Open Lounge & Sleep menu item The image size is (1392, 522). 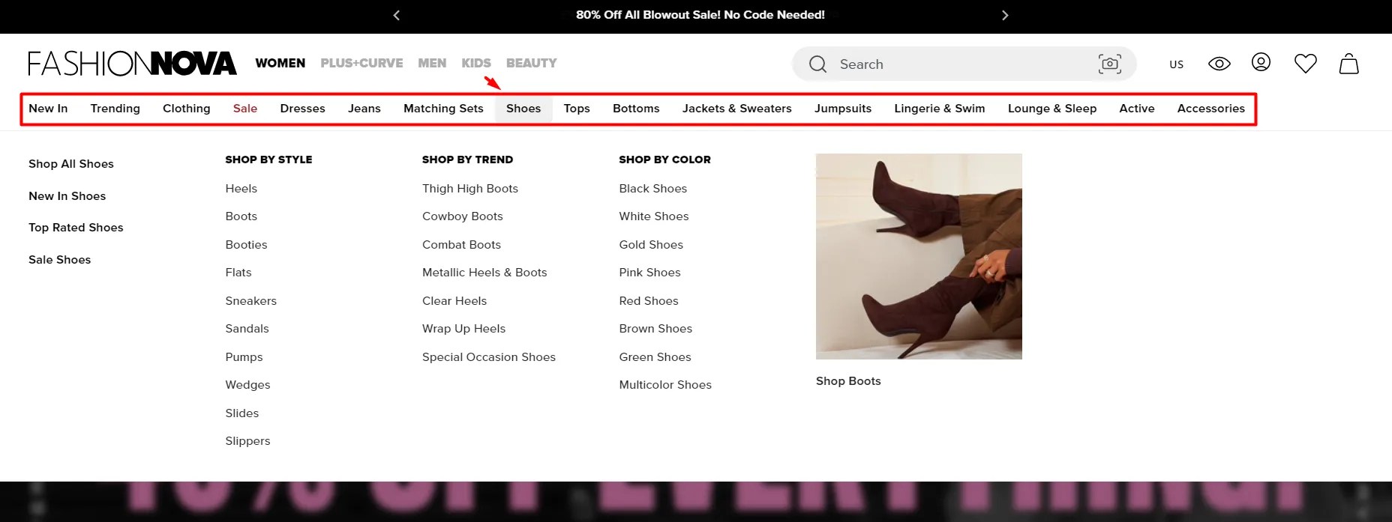(x=1052, y=109)
